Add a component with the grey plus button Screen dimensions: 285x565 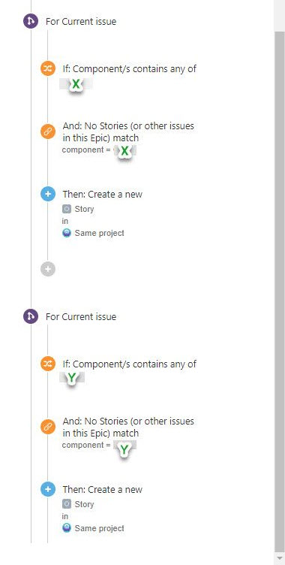(x=48, y=269)
